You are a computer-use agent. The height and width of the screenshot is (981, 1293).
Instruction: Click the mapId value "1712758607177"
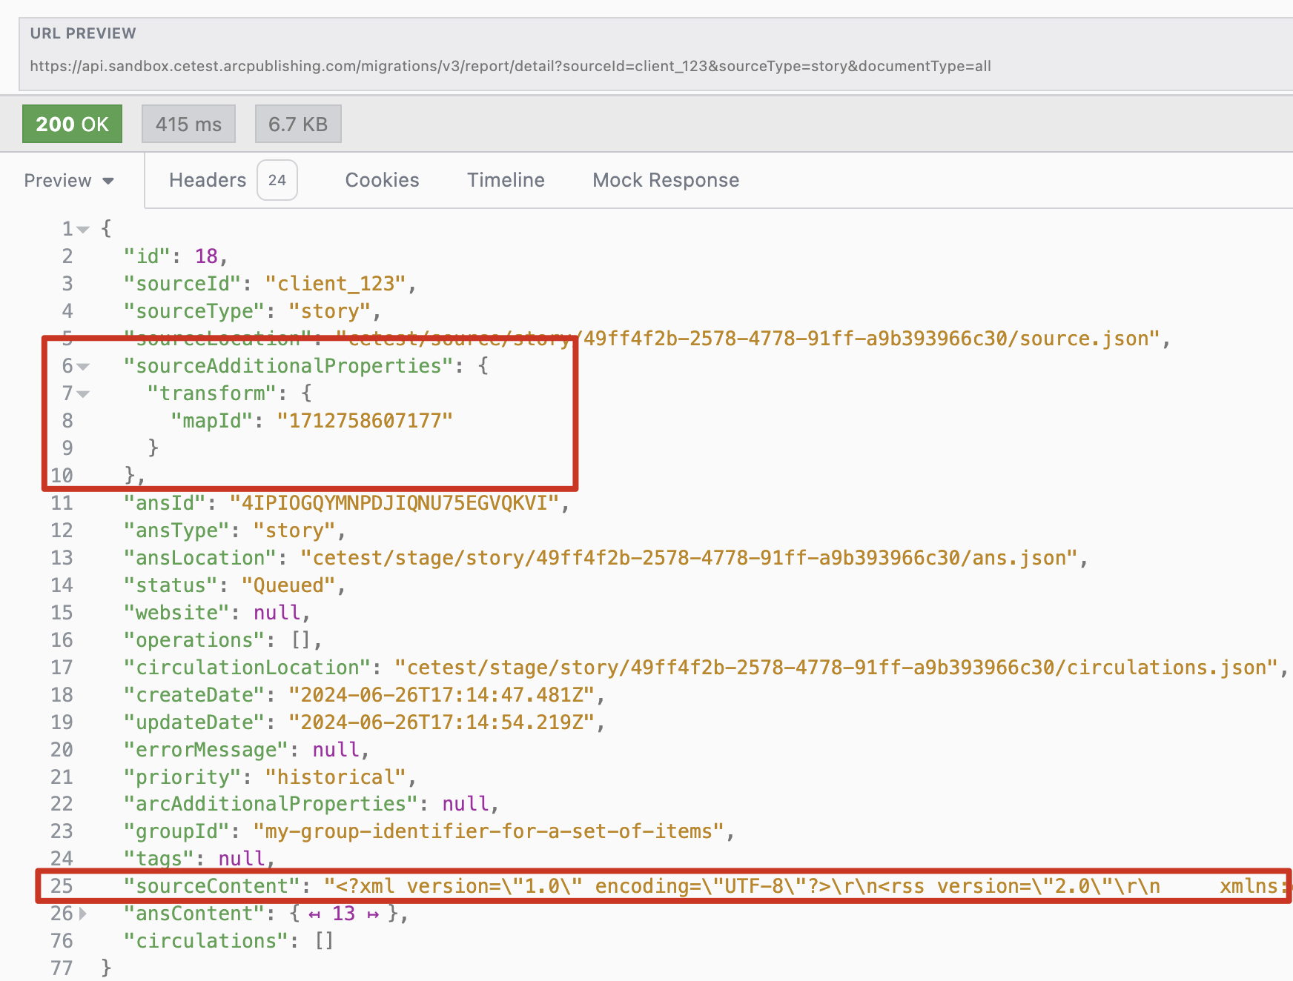pos(365,421)
